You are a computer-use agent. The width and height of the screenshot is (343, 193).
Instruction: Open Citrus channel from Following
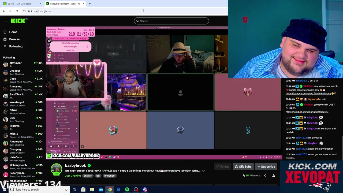pyautogui.click(x=23, y=112)
